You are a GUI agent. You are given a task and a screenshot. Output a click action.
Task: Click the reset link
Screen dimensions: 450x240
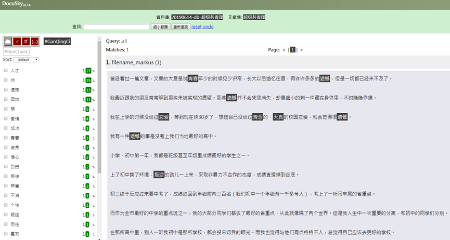[196, 26]
